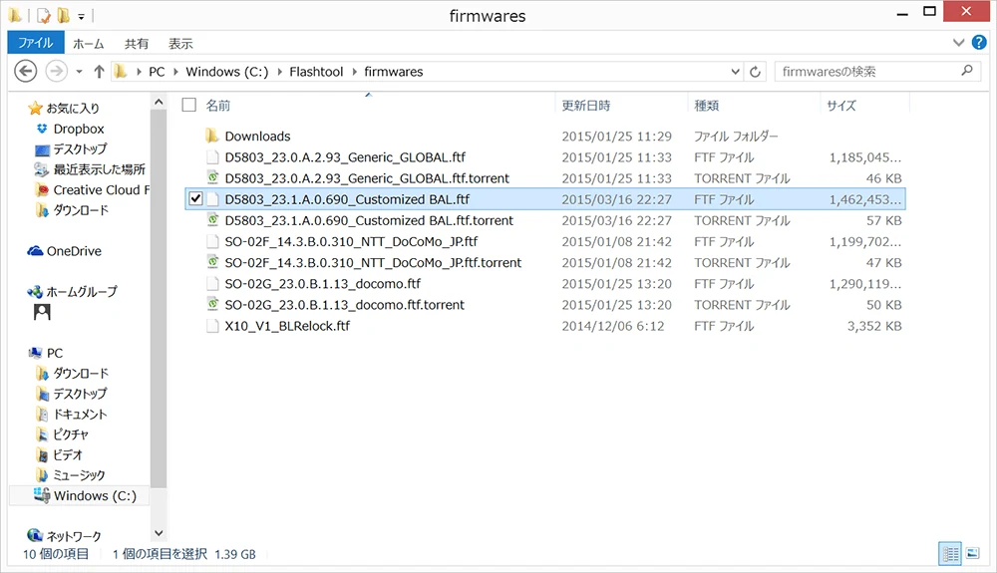Sort by 名前 column header
The height and width of the screenshot is (573, 997).
[x=218, y=105]
